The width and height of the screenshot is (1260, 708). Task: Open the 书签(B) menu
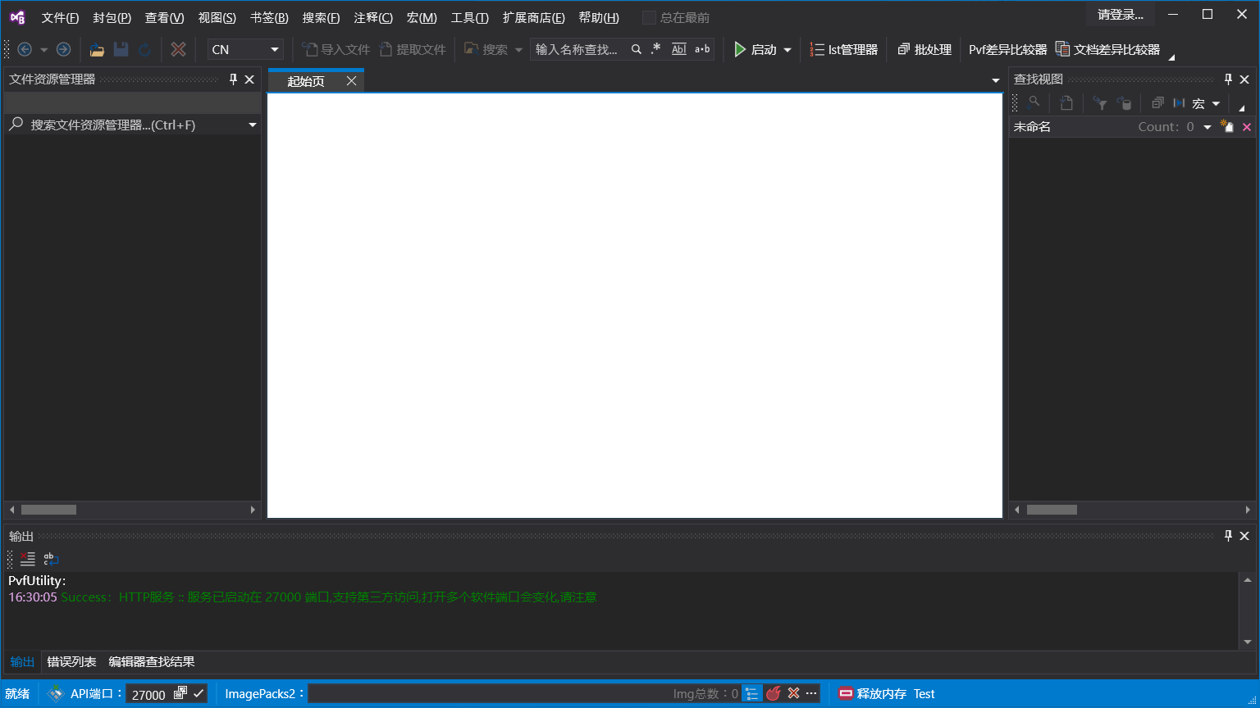point(269,17)
